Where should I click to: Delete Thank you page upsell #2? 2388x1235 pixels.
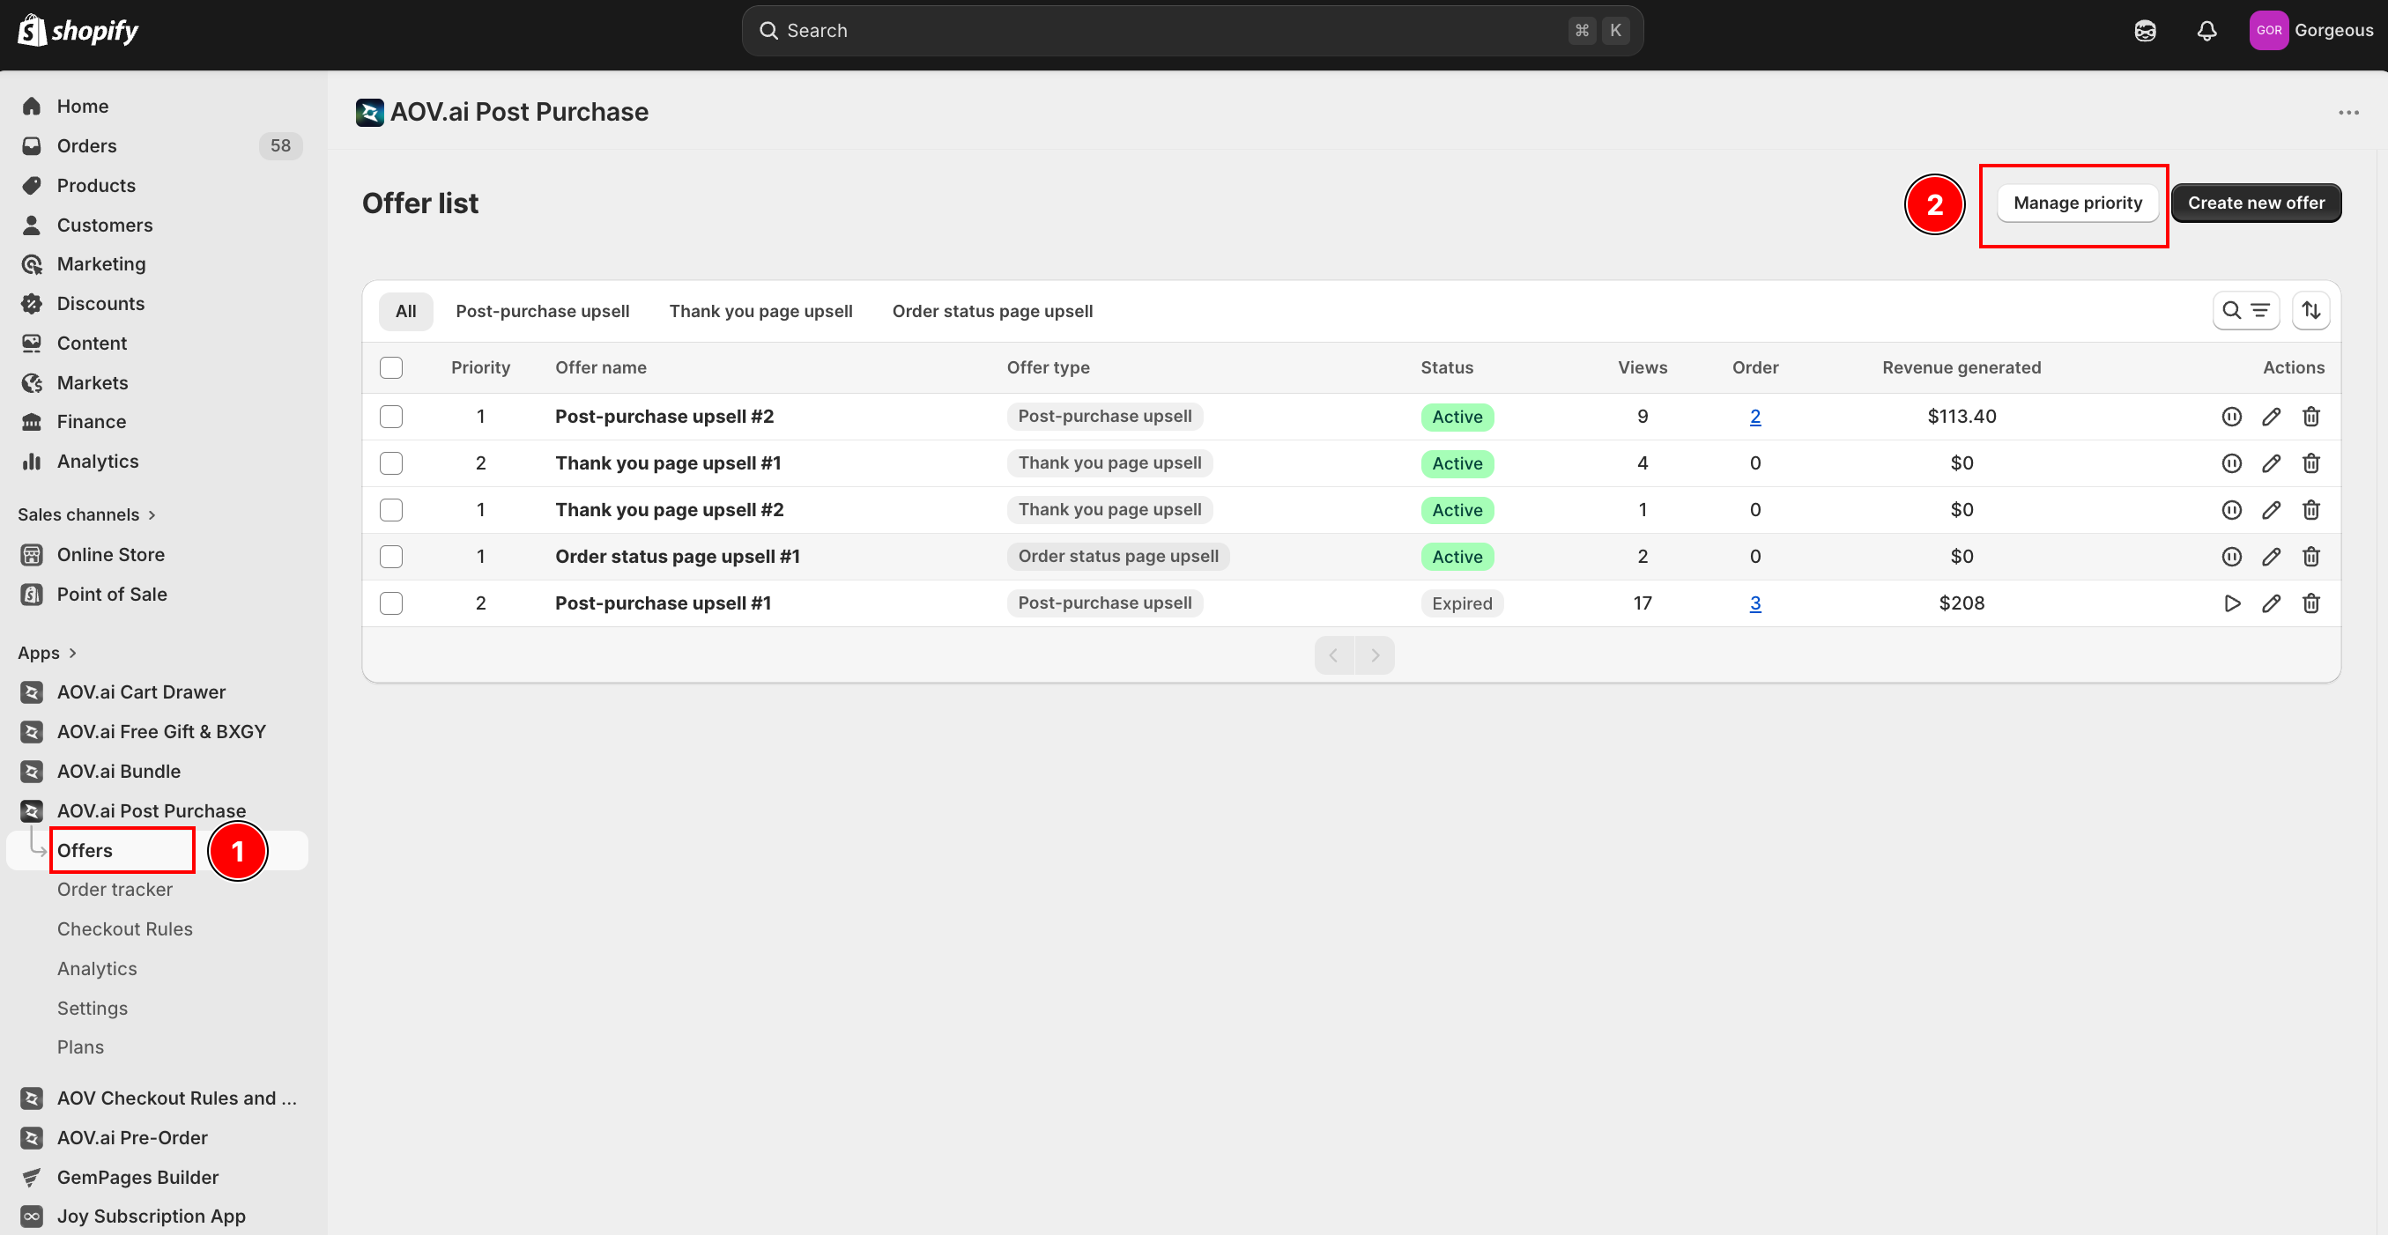click(x=2311, y=509)
